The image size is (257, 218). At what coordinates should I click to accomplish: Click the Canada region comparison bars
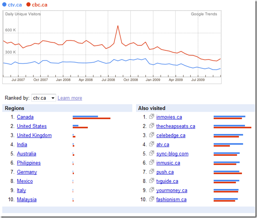(92, 117)
